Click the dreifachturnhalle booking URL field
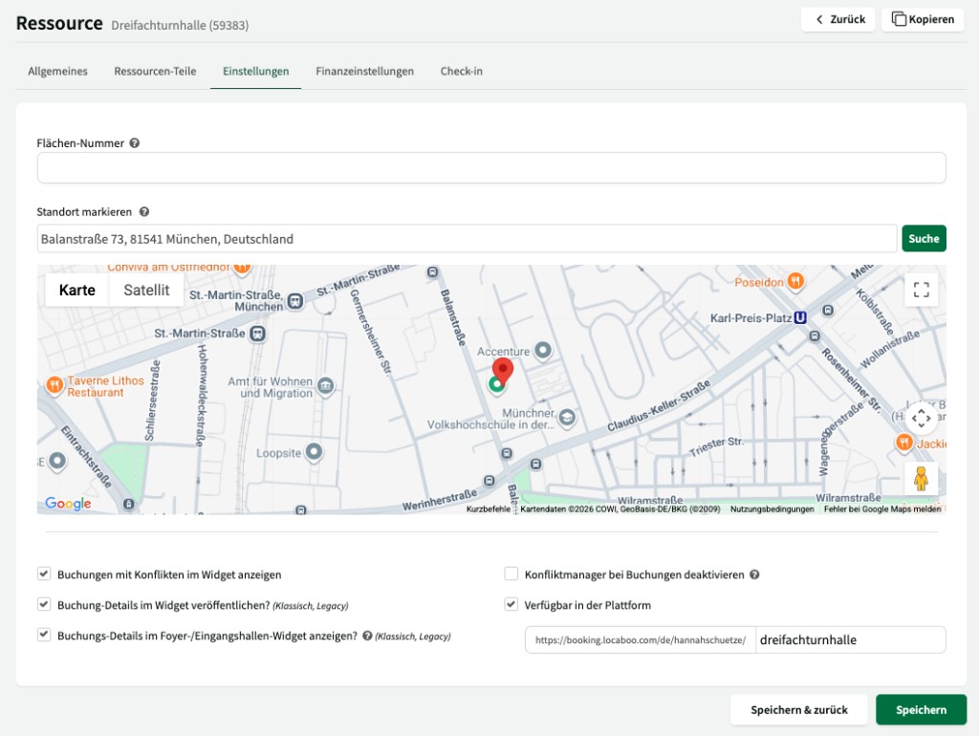 click(849, 639)
